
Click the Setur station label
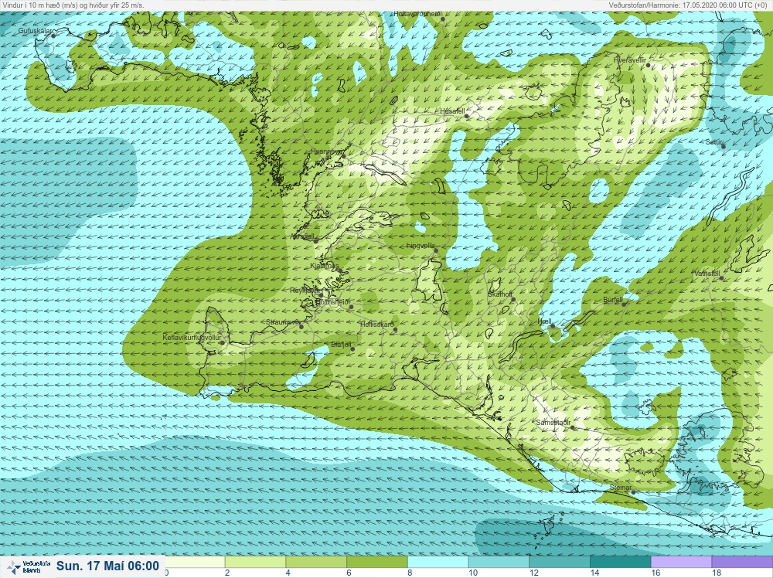pyautogui.click(x=713, y=142)
